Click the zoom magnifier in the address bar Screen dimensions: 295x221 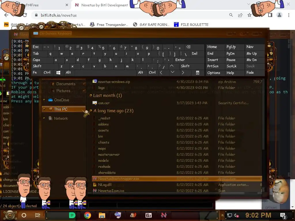[231, 15]
